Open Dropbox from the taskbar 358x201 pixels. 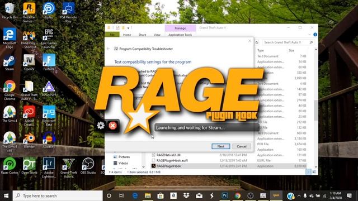(186, 195)
